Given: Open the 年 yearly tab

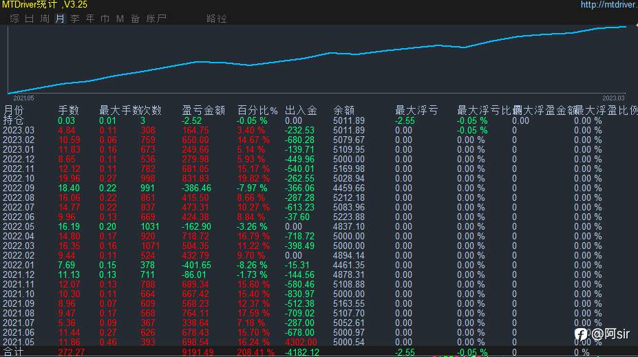Looking at the screenshot, I should [90, 19].
